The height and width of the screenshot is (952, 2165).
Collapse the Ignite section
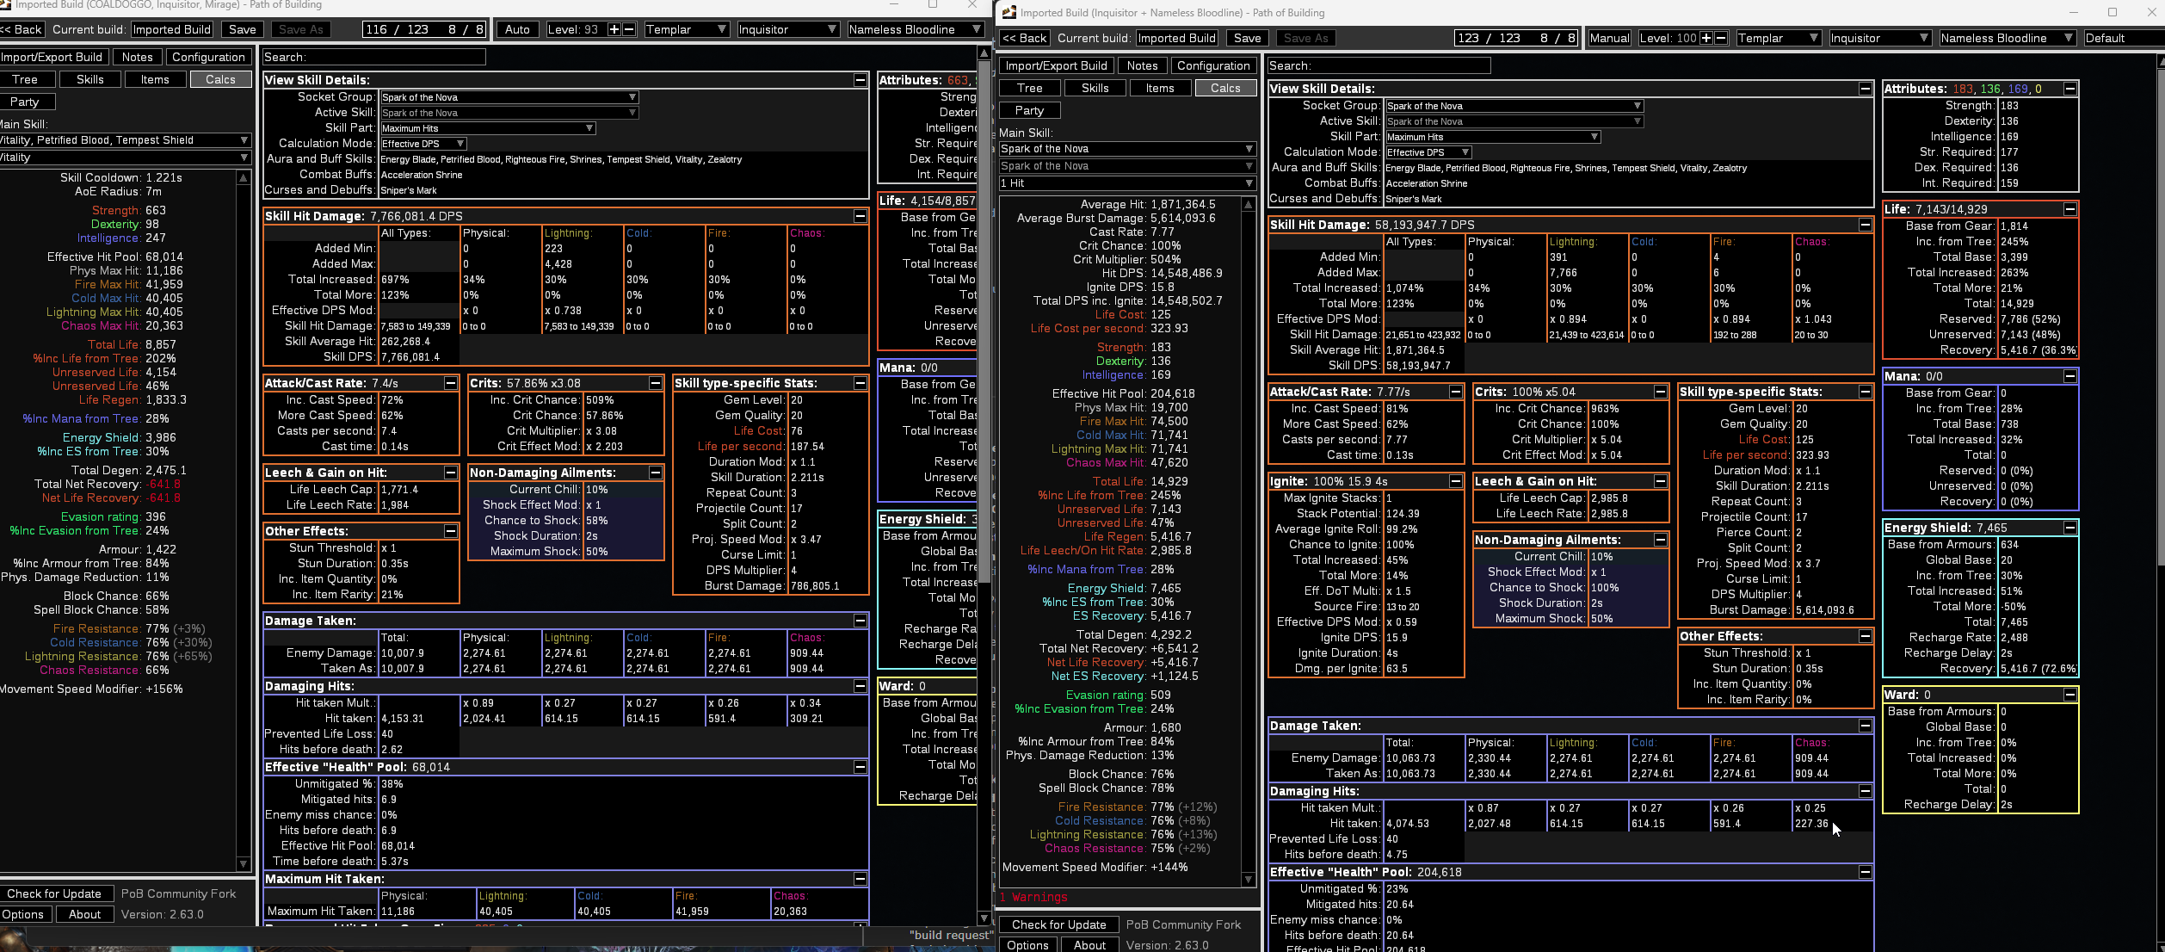pyautogui.click(x=1455, y=481)
